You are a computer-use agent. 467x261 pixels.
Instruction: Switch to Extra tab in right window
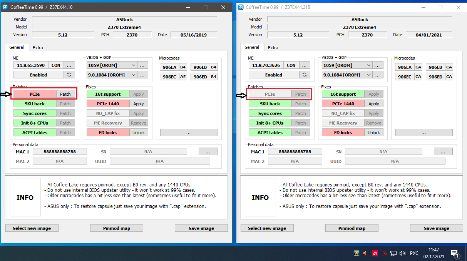pos(273,48)
